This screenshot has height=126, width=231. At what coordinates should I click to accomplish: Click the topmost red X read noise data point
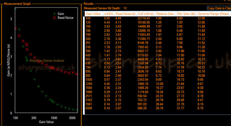click(16, 28)
